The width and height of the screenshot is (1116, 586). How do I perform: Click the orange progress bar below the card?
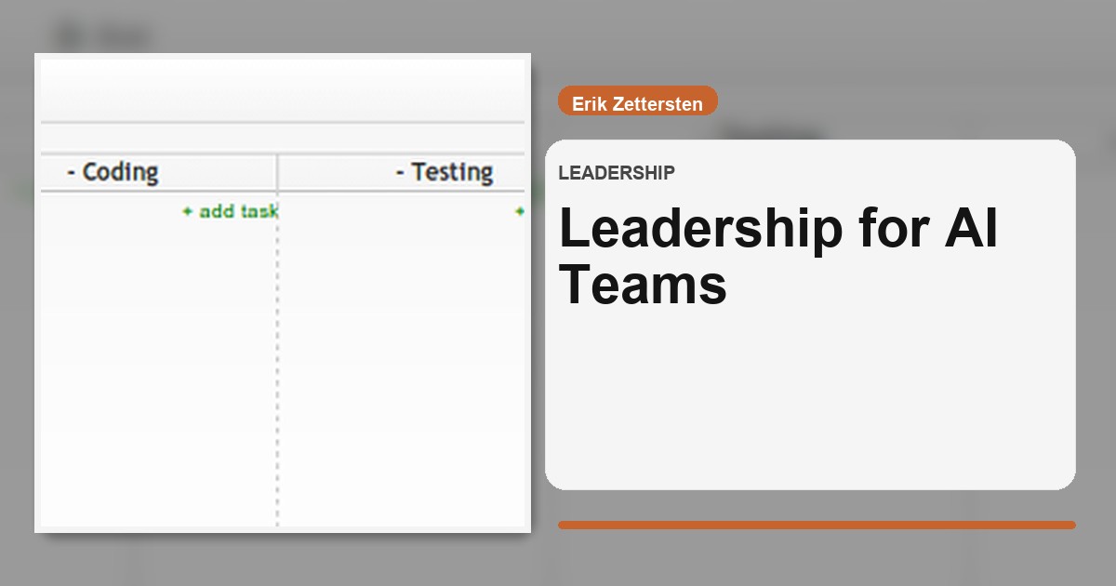[817, 524]
